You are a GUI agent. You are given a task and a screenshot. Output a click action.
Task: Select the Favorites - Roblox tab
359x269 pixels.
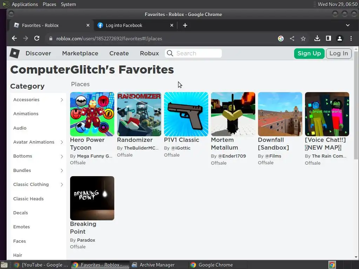pyautogui.click(x=51, y=25)
